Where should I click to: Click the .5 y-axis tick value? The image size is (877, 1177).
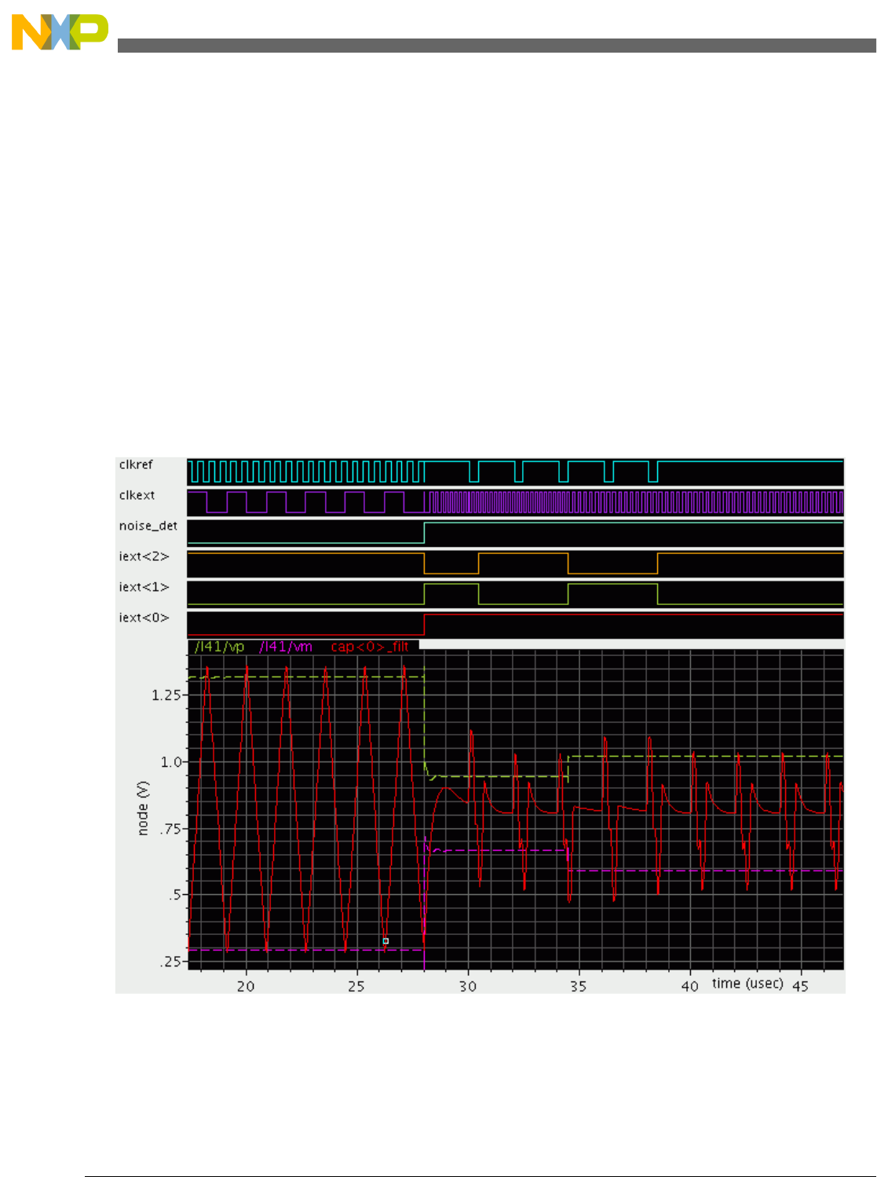pyautogui.click(x=175, y=895)
